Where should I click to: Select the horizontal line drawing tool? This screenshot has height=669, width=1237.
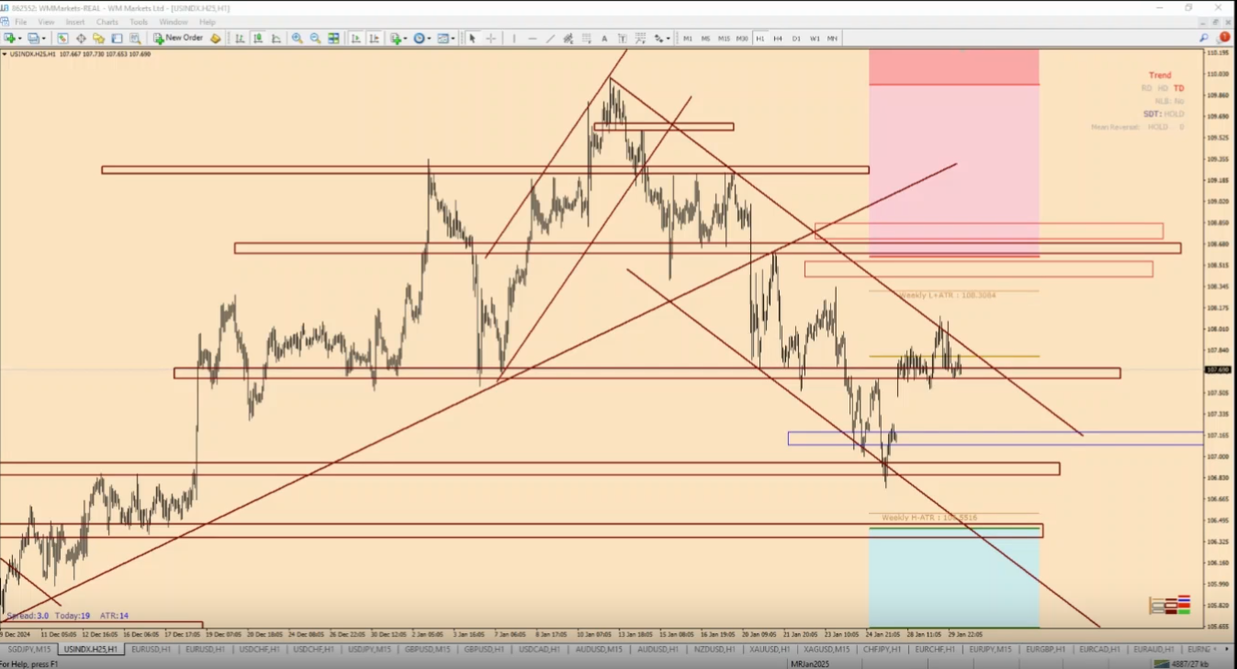point(533,39)
